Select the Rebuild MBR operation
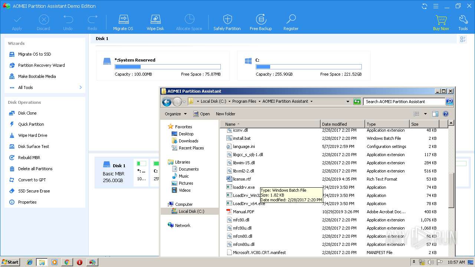Screen dimensions: 475x267 tap(29, 158)
